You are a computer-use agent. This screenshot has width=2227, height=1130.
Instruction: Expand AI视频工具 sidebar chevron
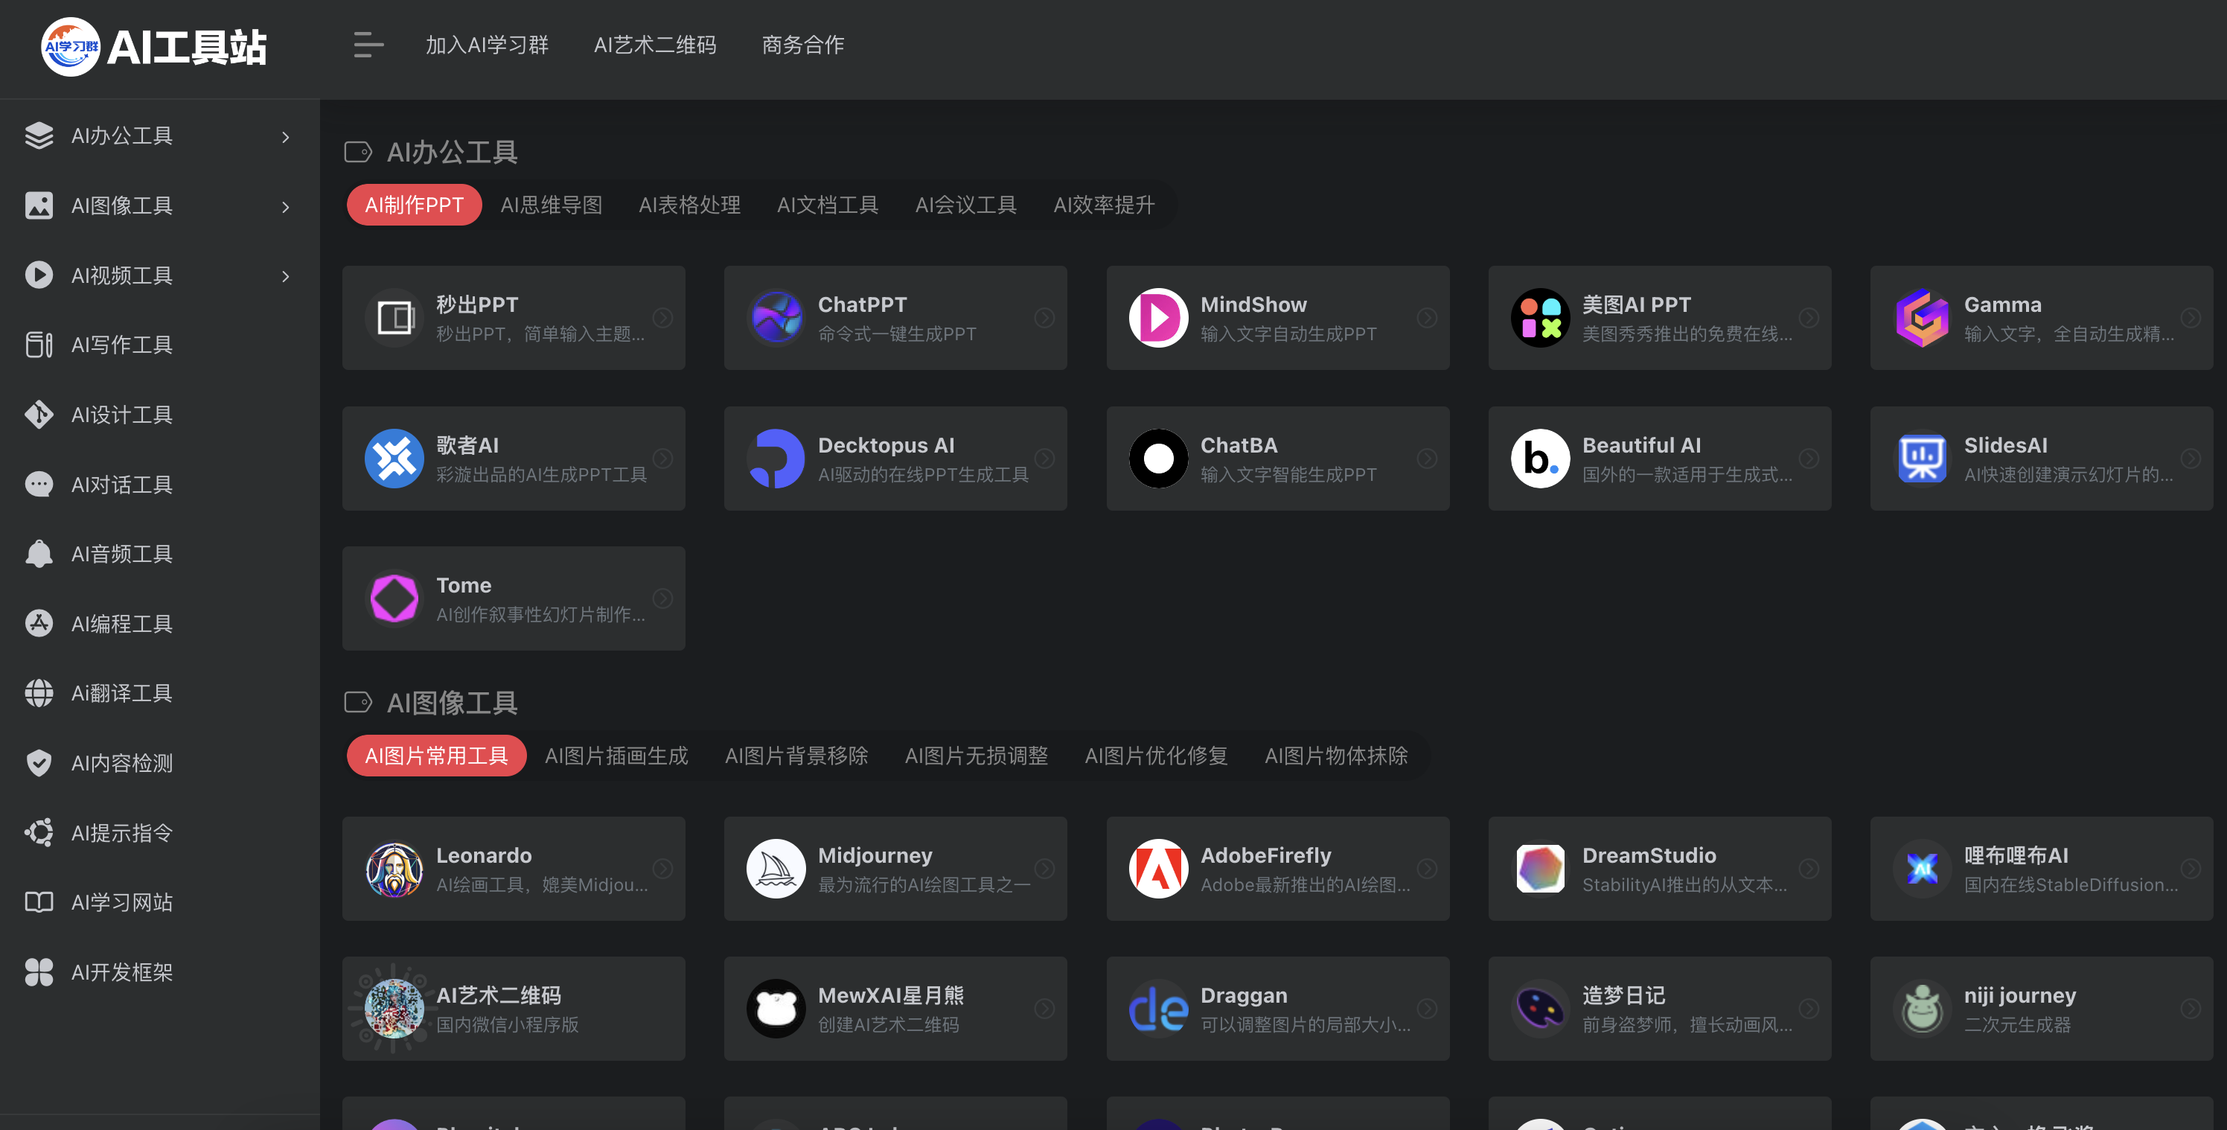click(x=285, y=275)
